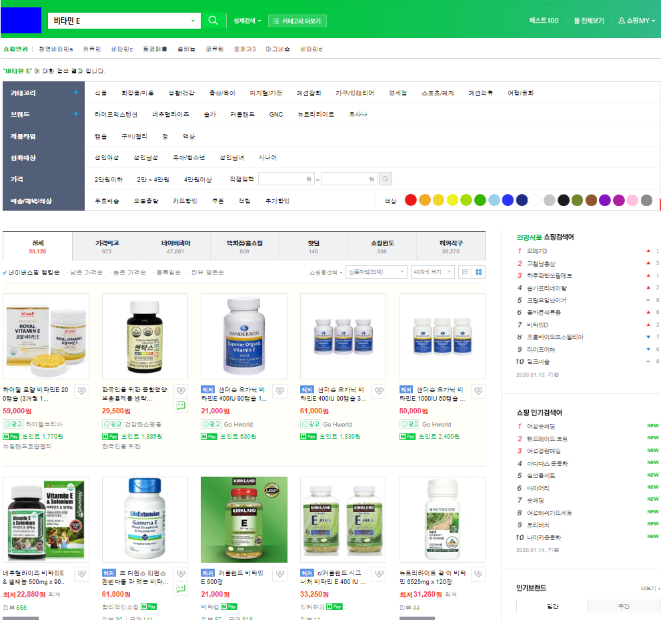
Task: Open 상세검색 dropdown
Action: (247, 21)
